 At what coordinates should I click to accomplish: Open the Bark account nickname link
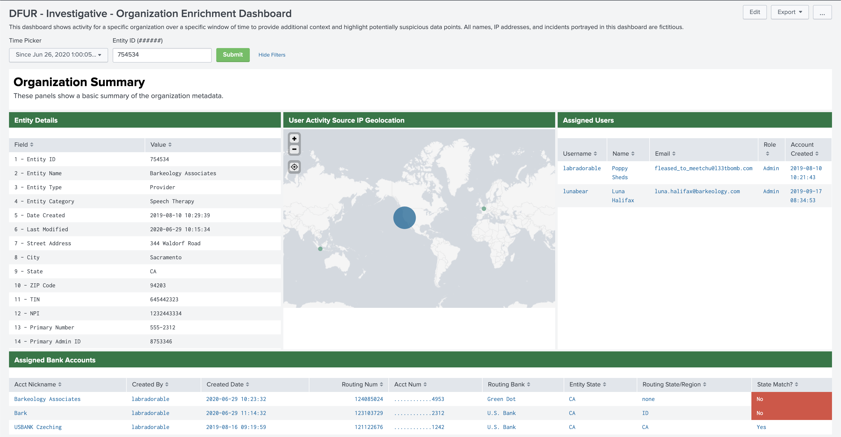pos(21,413)
